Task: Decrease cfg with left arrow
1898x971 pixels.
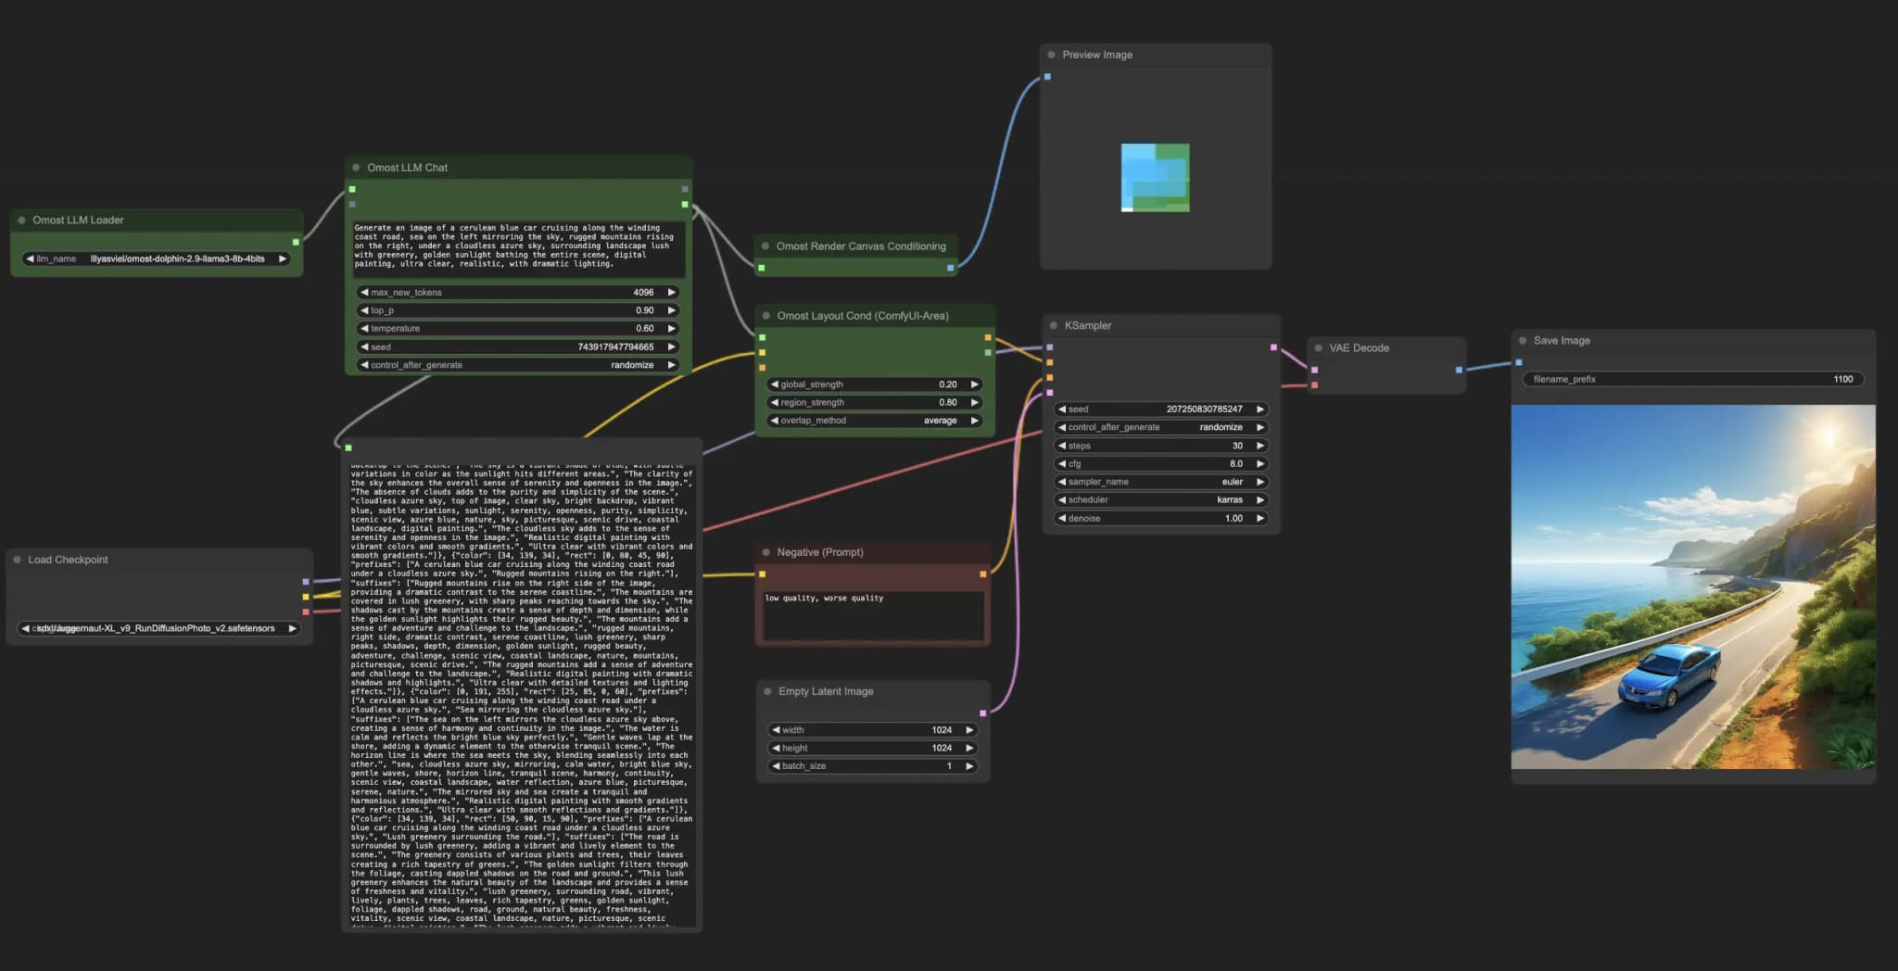Action: click(x=1062, y=463)
